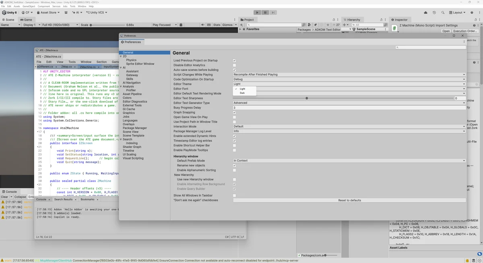Click the Open button in Inspector
The image size is (483, 263).
coord(446,31)
